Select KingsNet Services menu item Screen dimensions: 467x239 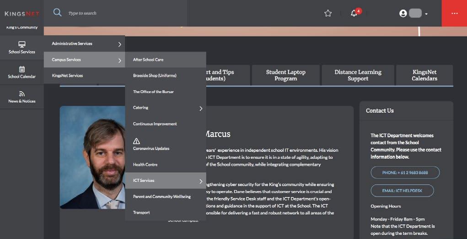84,76
